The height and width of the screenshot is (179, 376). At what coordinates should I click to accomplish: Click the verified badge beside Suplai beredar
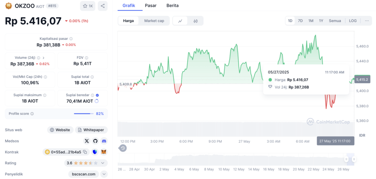click(97, 95)
